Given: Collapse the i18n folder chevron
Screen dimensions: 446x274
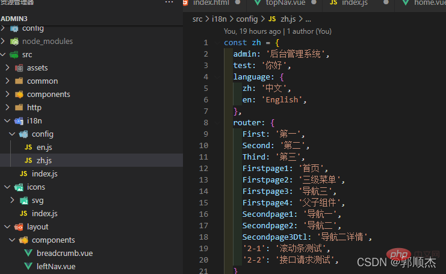Looking at the screenshot, I should pyautogui.click(x=8, y=120).
